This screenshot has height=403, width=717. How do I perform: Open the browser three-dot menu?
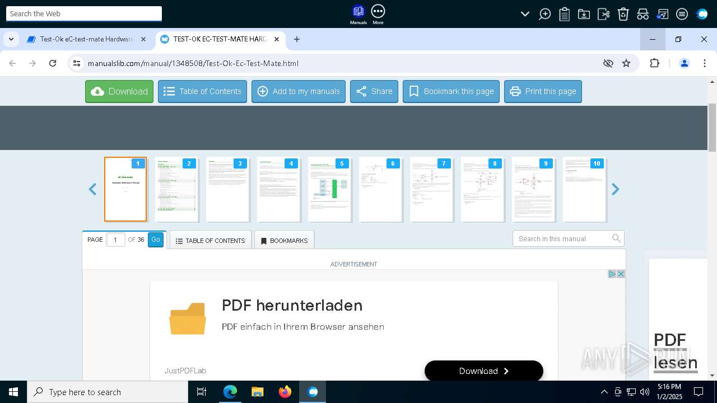[705, 63]
